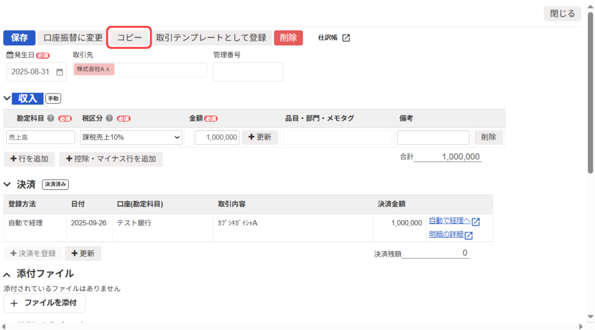Screen dimensions: 595x330
Task: Click the blue 保存 button
Action: [19, 38]
